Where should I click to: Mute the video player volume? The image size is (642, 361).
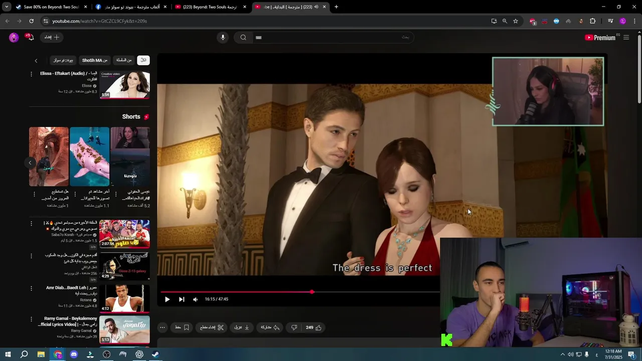195,299
